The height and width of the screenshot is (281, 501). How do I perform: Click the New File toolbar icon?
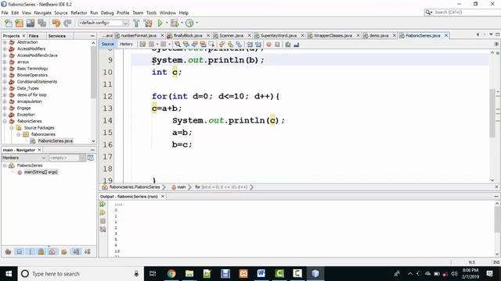(x=9, y=23)
